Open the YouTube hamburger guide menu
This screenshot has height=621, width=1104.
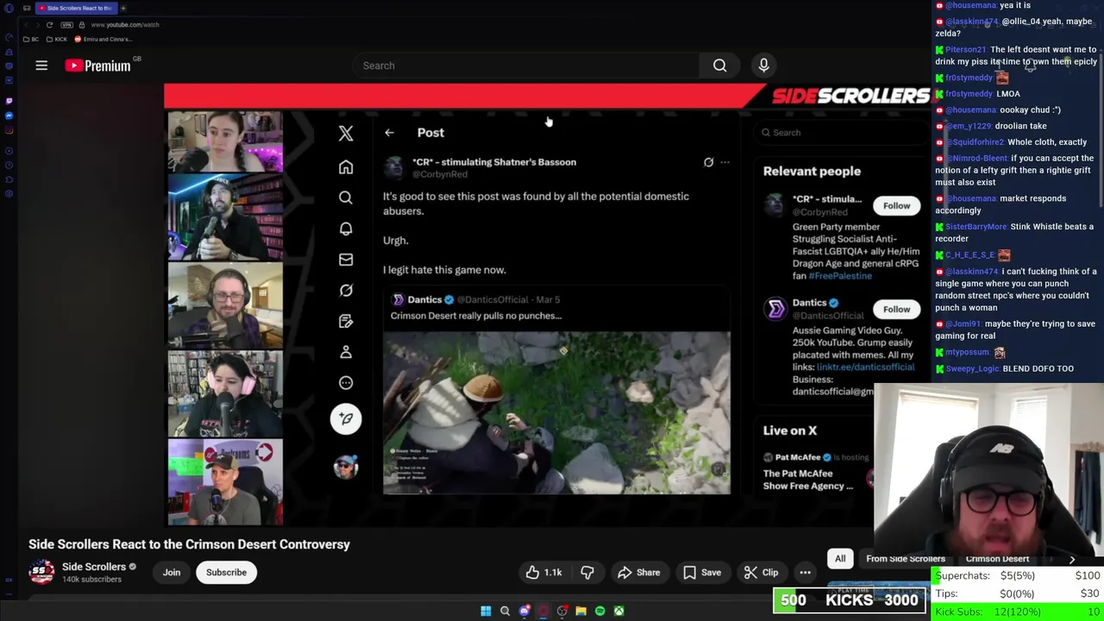click(x=41, y=66)
